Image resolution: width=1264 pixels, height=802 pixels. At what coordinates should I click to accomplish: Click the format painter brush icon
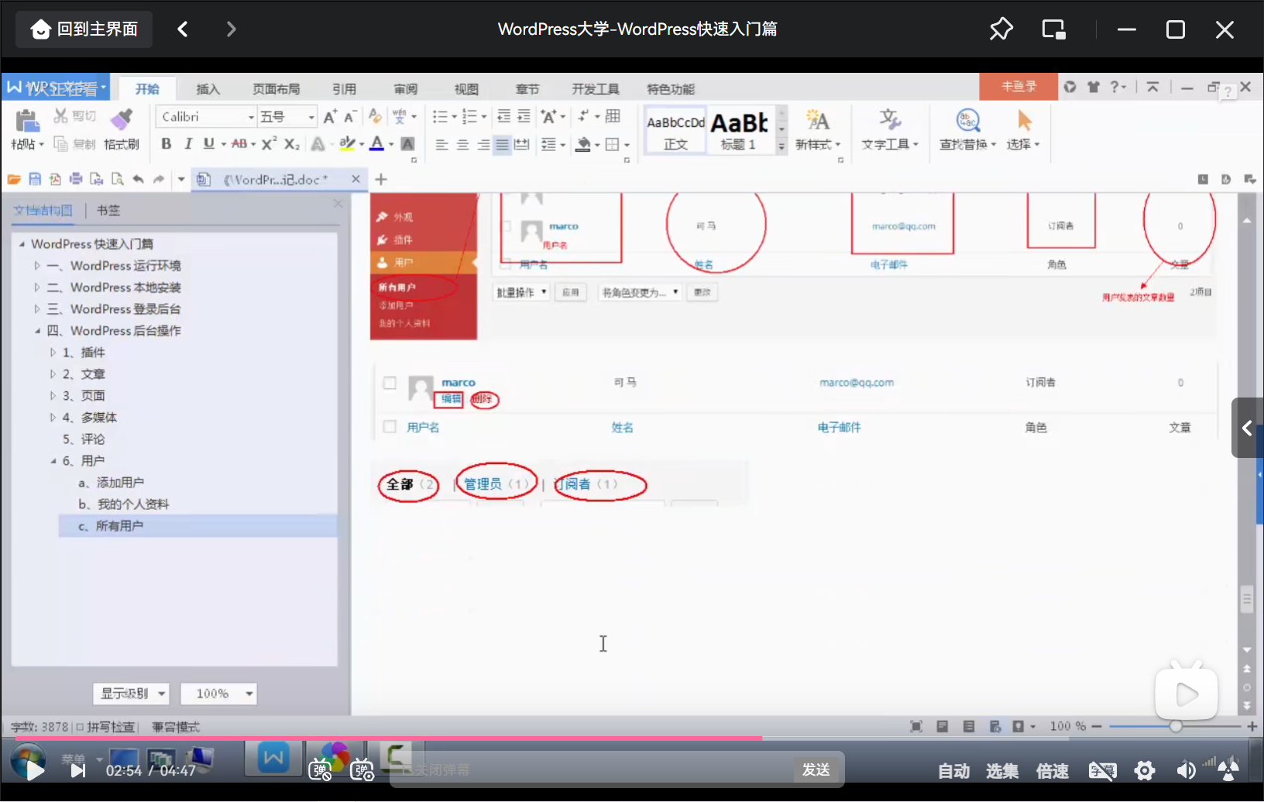click(x=121, y=119)
